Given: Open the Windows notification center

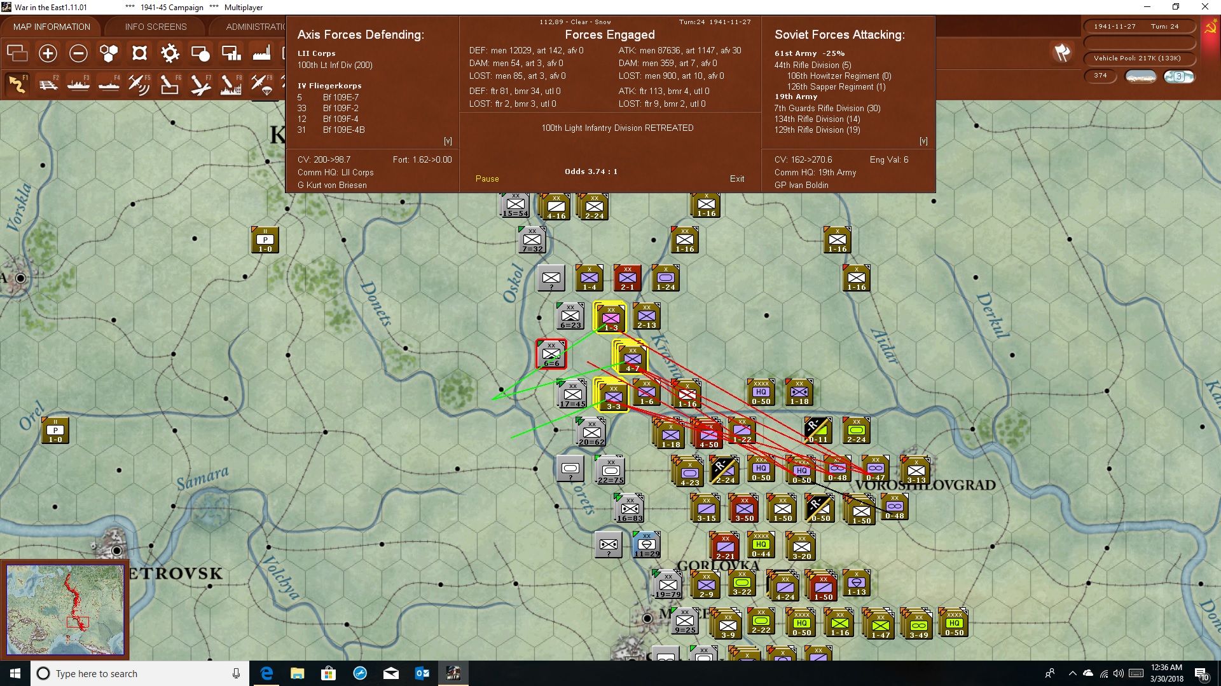Looking at the screenshot, I should click(x=1201, y=673).
